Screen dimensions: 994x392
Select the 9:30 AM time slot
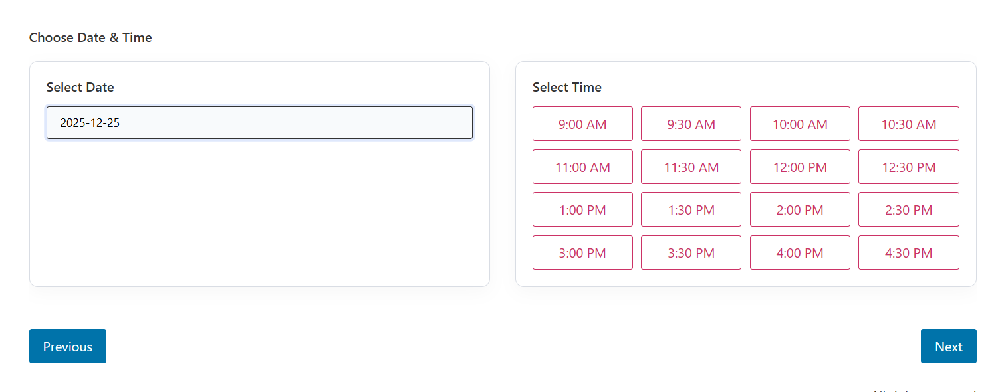pyautogui.click(x=691, y=124)
